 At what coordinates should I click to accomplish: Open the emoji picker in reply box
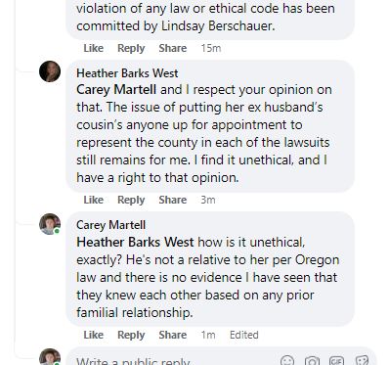(287, 361)
